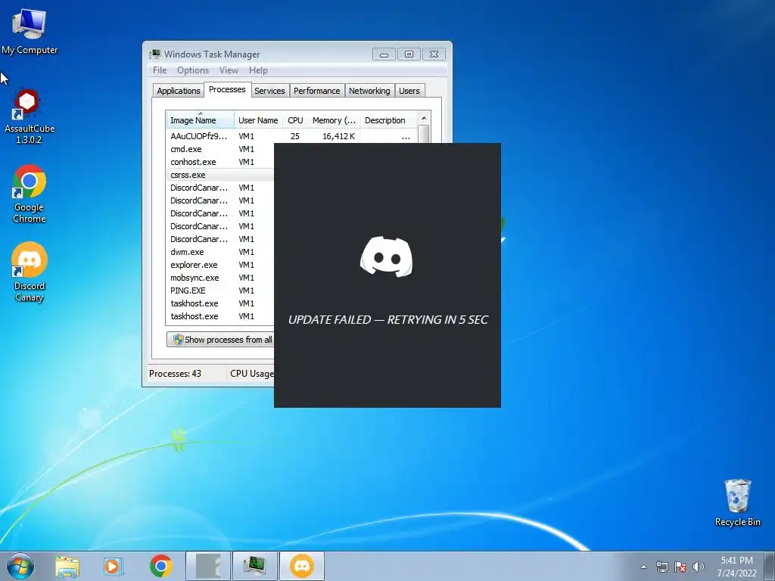Switch to Task Manager taskbar button

tap(254, 566)
